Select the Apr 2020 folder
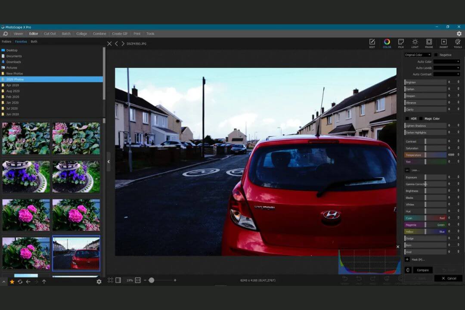Viewport: 465px width, 310px height. click(x=12, y=85)
